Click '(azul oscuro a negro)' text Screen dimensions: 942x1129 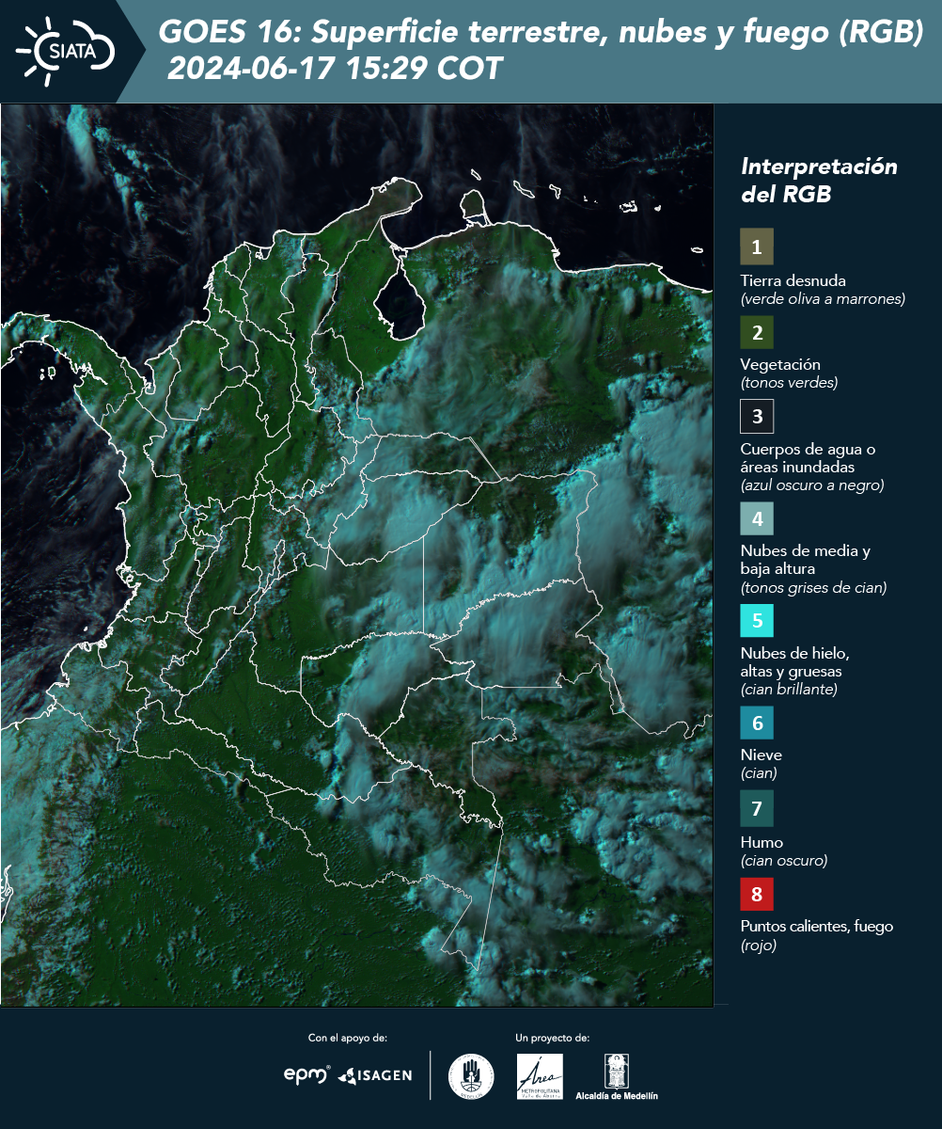(812, 485)
